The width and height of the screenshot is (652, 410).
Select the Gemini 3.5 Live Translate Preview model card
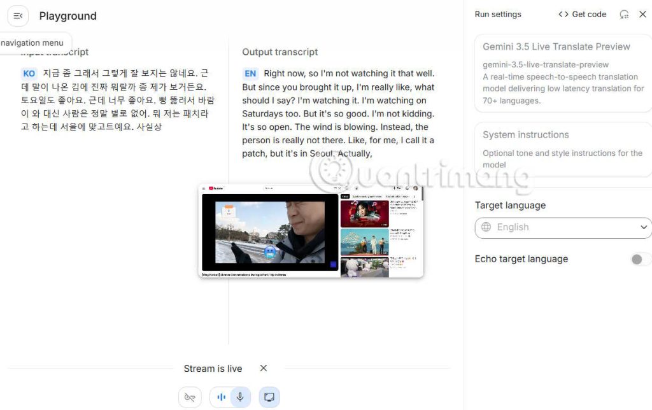(563, 74)
